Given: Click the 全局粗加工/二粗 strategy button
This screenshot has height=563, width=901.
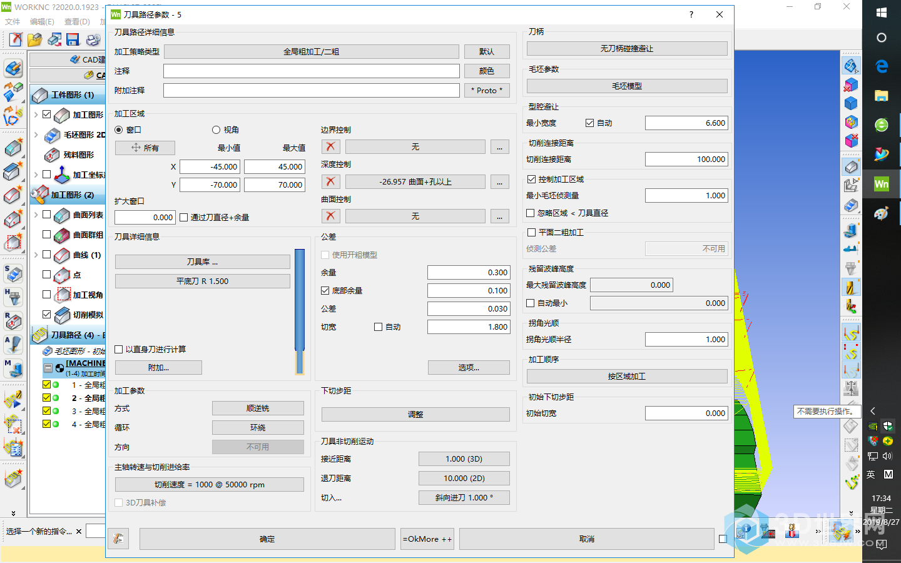Looking at the screenshot, I should (311, 51).
